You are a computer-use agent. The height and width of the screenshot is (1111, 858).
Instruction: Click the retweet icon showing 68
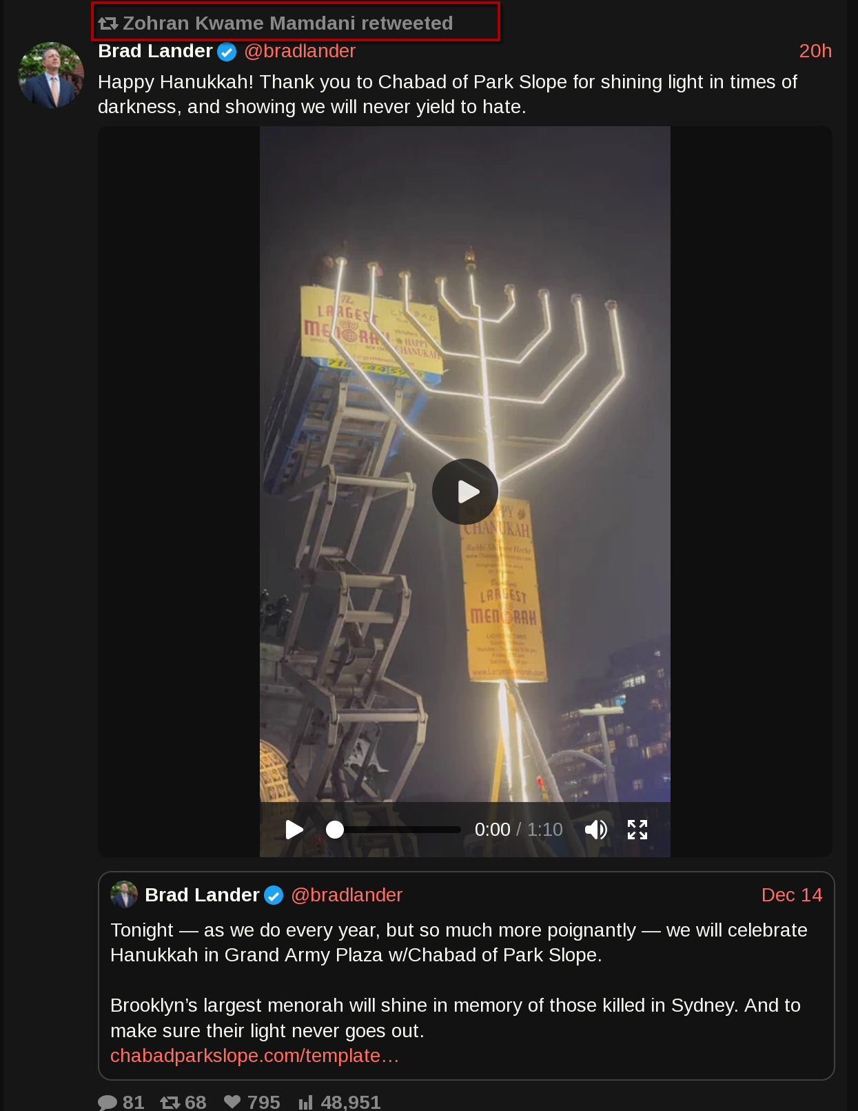170,1102
